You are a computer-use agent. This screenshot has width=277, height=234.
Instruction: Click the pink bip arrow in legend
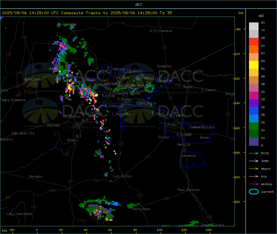tap(254, 176)
